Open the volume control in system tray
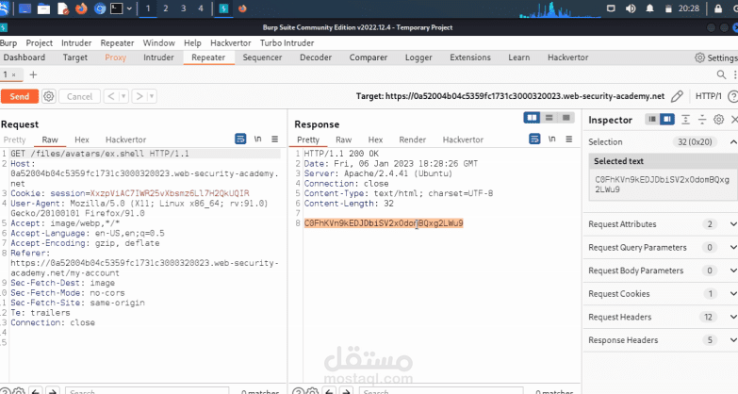The height and width of the screenshot is (394, 738). click(x=631, y=8)
